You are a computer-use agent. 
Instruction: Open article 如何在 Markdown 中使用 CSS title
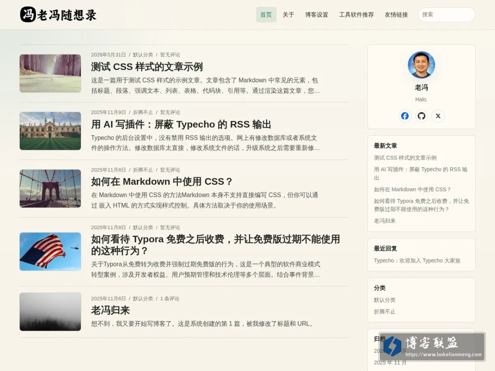[163, 182]
